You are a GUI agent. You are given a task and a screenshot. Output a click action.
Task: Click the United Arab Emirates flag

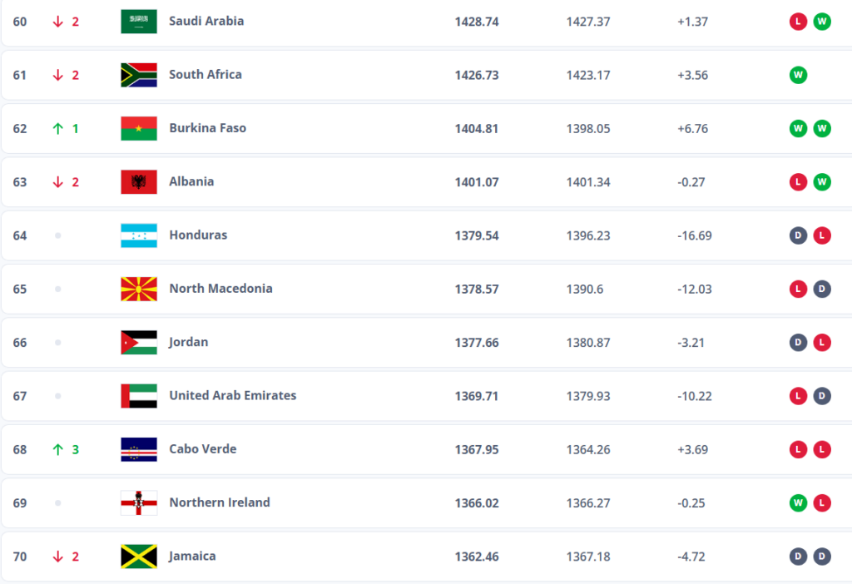coord(139,396)
